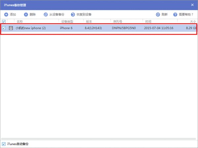This screenshot has width=198, height=148.
Task: Uncheck the 小凯的new iphone (2) row checkbox
Action: [4, 28]
